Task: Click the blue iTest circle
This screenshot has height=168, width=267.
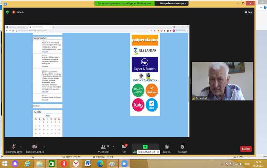Action: pos(152,105)
